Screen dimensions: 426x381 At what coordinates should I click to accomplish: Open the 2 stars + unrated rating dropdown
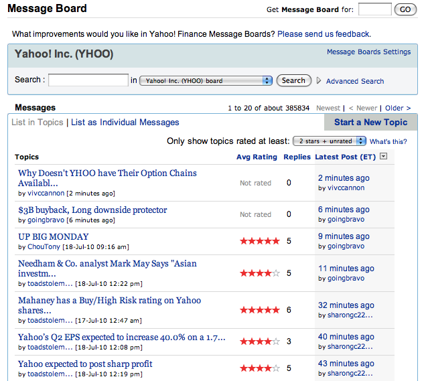(x=330, y=141)
